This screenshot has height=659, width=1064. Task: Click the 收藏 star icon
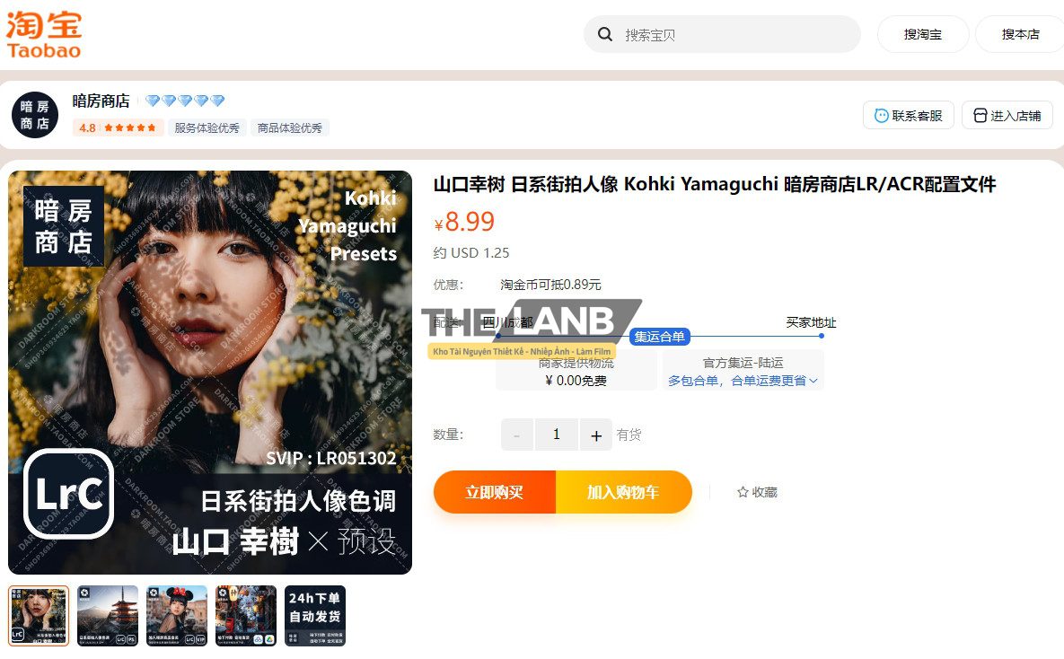click(x=743, y=492)
